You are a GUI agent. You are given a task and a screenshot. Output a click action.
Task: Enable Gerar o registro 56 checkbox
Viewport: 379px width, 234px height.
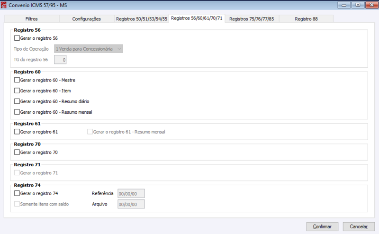[17, 38]
